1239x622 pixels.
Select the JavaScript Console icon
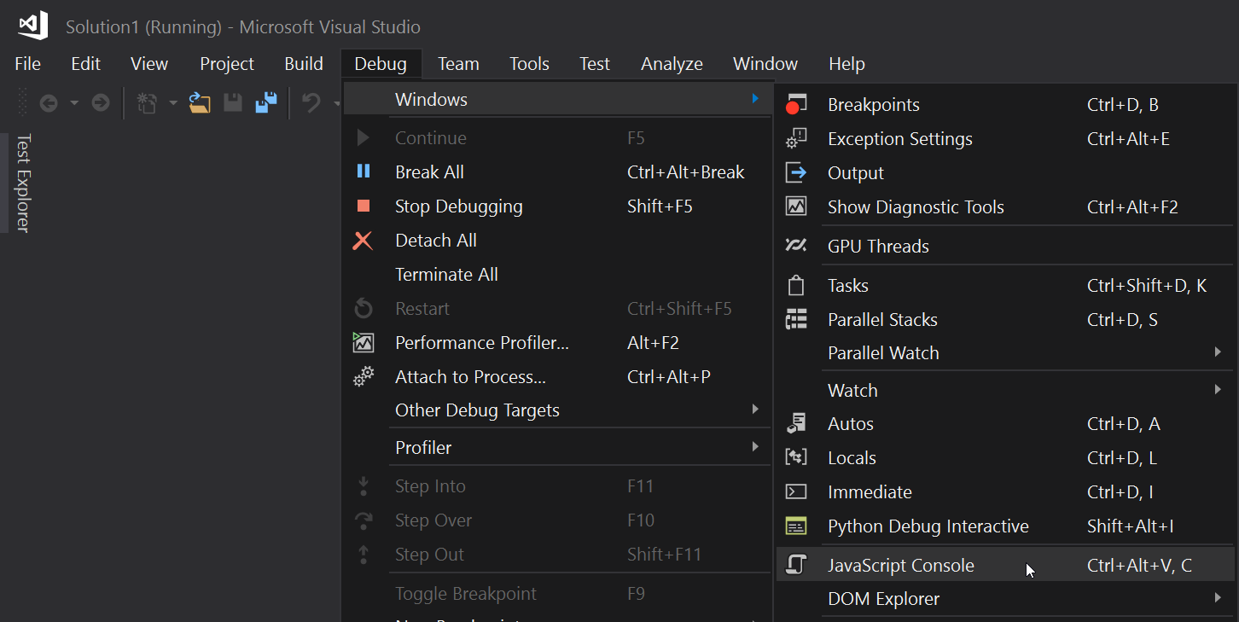coord(796,565)
